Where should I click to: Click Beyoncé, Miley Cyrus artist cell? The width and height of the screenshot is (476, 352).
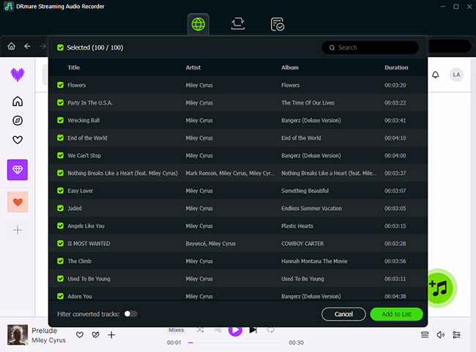click(x=211, y=244)
